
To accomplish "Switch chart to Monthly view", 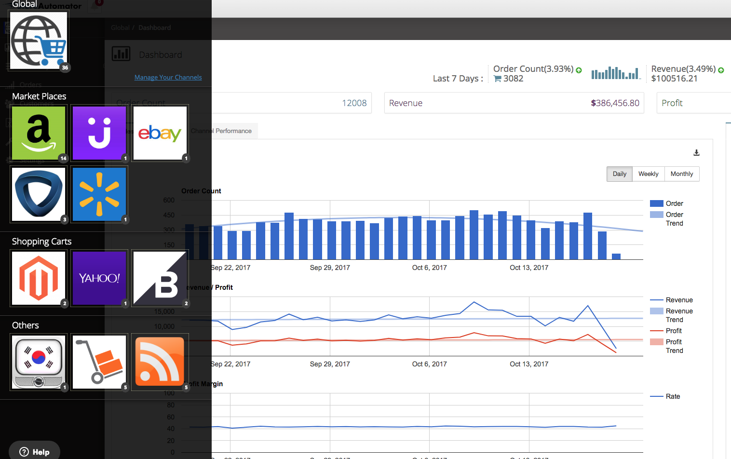I will point(682,174).
